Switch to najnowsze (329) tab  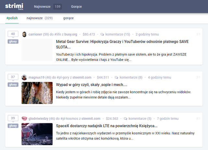[x=40, y=18]
